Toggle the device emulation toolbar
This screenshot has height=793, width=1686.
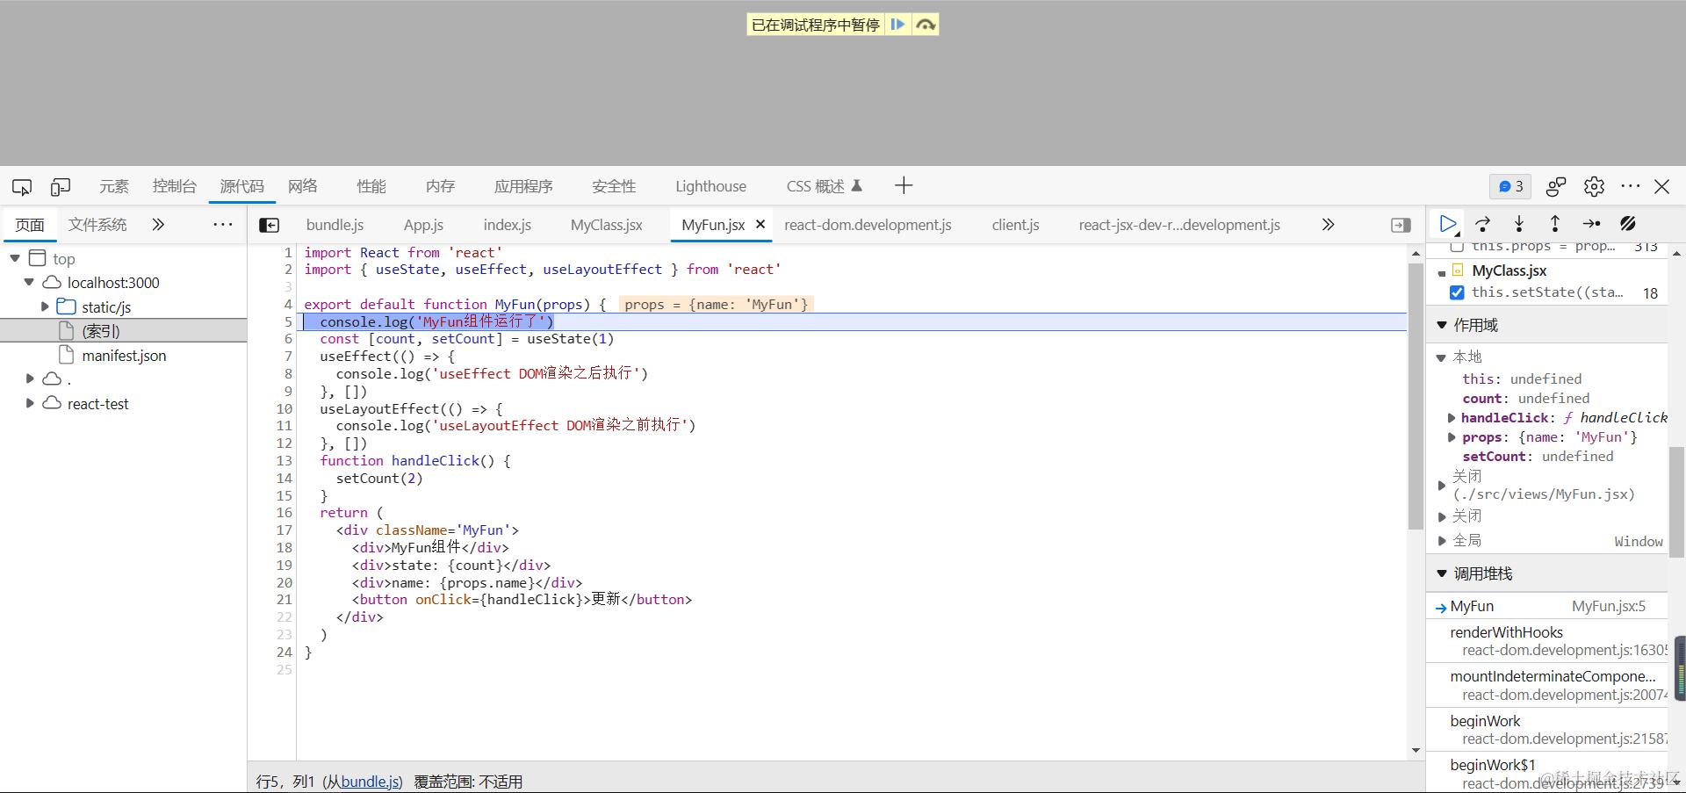(x=60, y=186)
